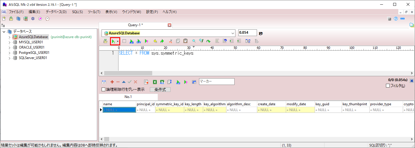415x148 pixels.
Task: Click the マーカー input field
Action: point(217,82)
